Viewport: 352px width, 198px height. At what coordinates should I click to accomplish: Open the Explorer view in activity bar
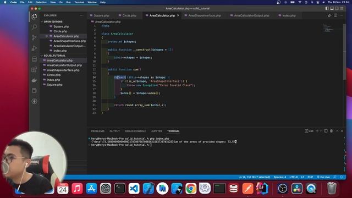tap(34, 16)
